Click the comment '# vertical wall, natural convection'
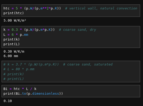 pyautogui.click(x=101, y=8)
